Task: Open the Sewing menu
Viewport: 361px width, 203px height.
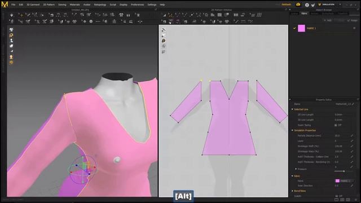Action: tap(62, 5)
